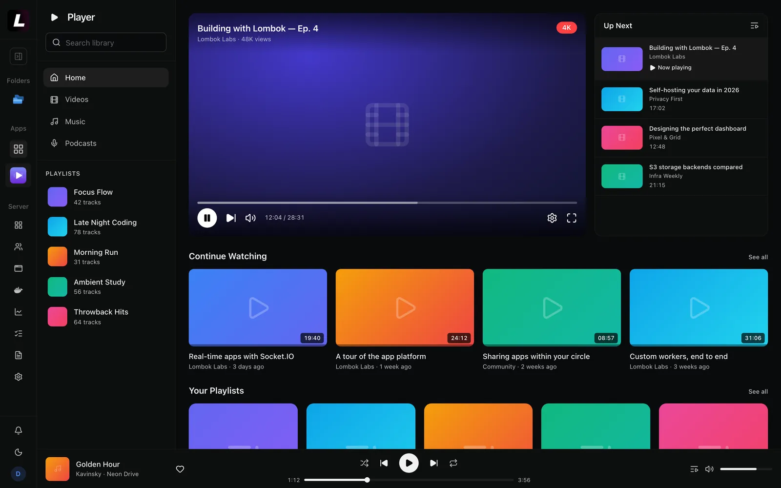Open the Morning Run playlist
781x488 pixels.
click(x=106, y=257)
